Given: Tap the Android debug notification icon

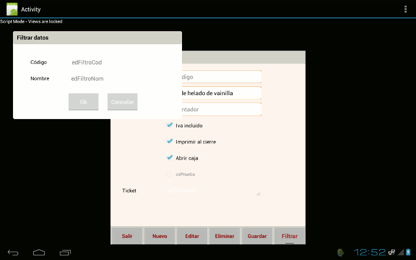Looking at the screenshot, I should click(341, 252).
